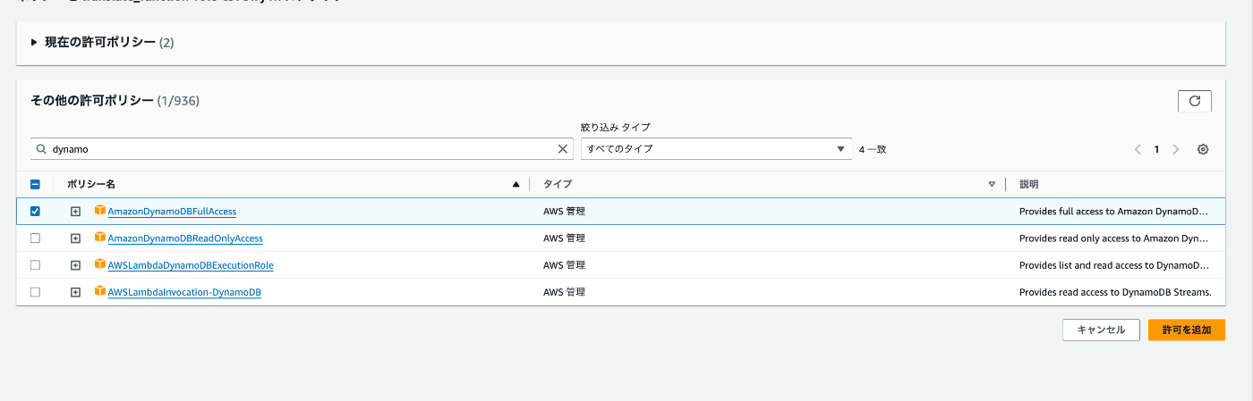1253x401 pixels.
Task: Open the AmazonDynamoDBReadOnlyAccess policy link
Action: (x=184, y=238)
